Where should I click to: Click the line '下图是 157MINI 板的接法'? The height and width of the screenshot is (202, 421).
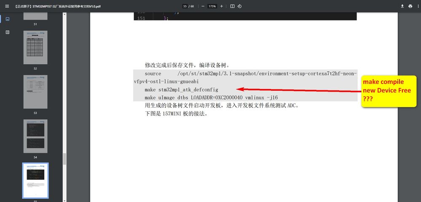(x=177, y=114)
